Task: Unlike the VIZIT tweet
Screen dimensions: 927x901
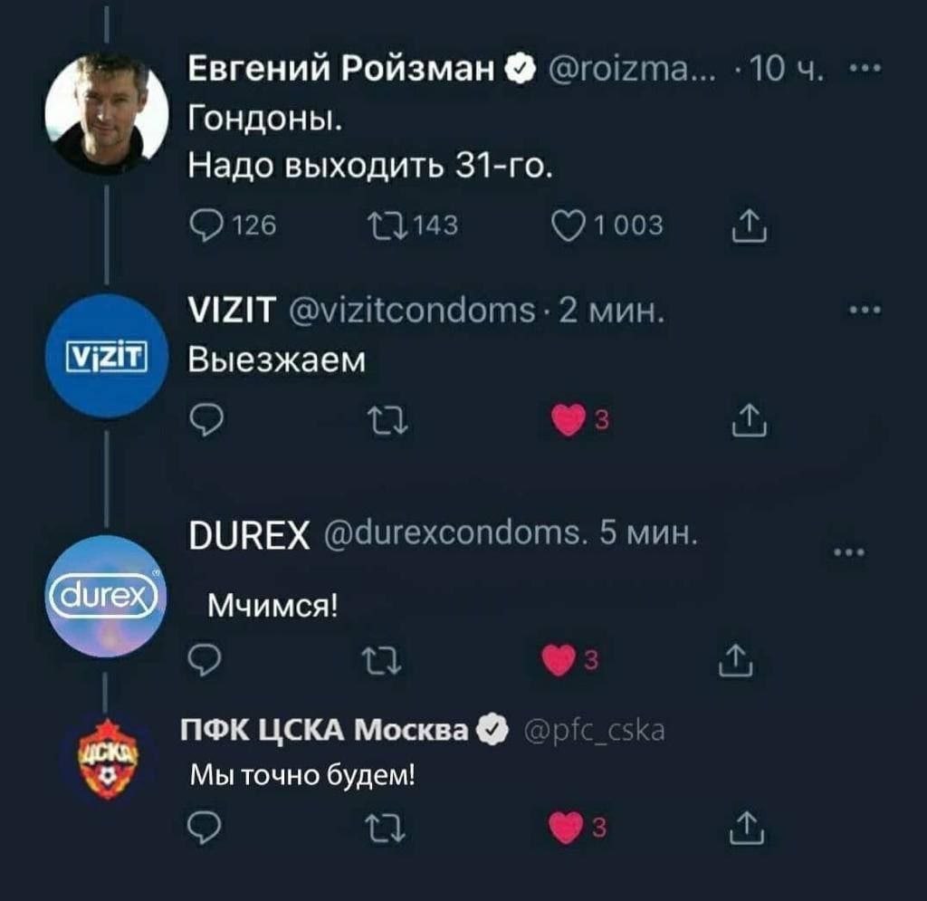Action: [x=569, y=420]
